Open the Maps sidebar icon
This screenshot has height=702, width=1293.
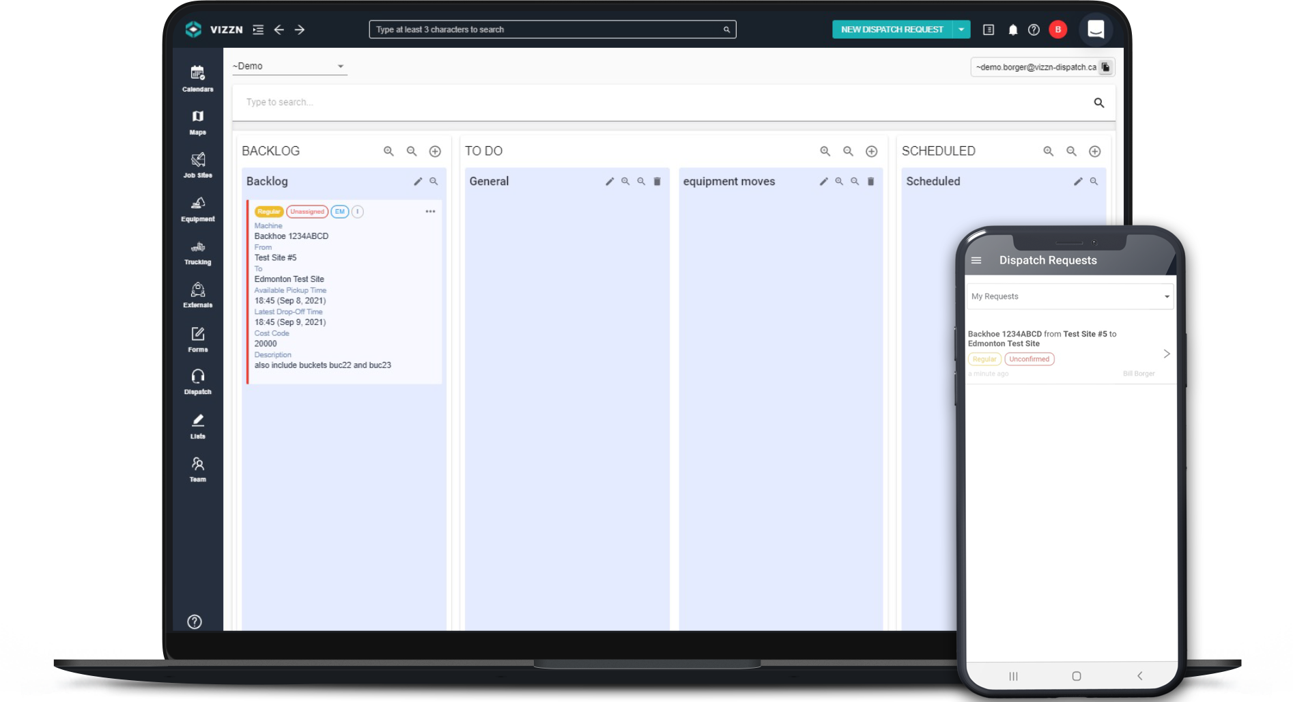(197, 122)
